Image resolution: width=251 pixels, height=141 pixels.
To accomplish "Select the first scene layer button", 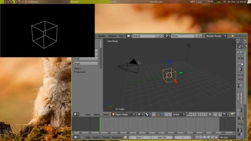I will [x=188, y=114].
